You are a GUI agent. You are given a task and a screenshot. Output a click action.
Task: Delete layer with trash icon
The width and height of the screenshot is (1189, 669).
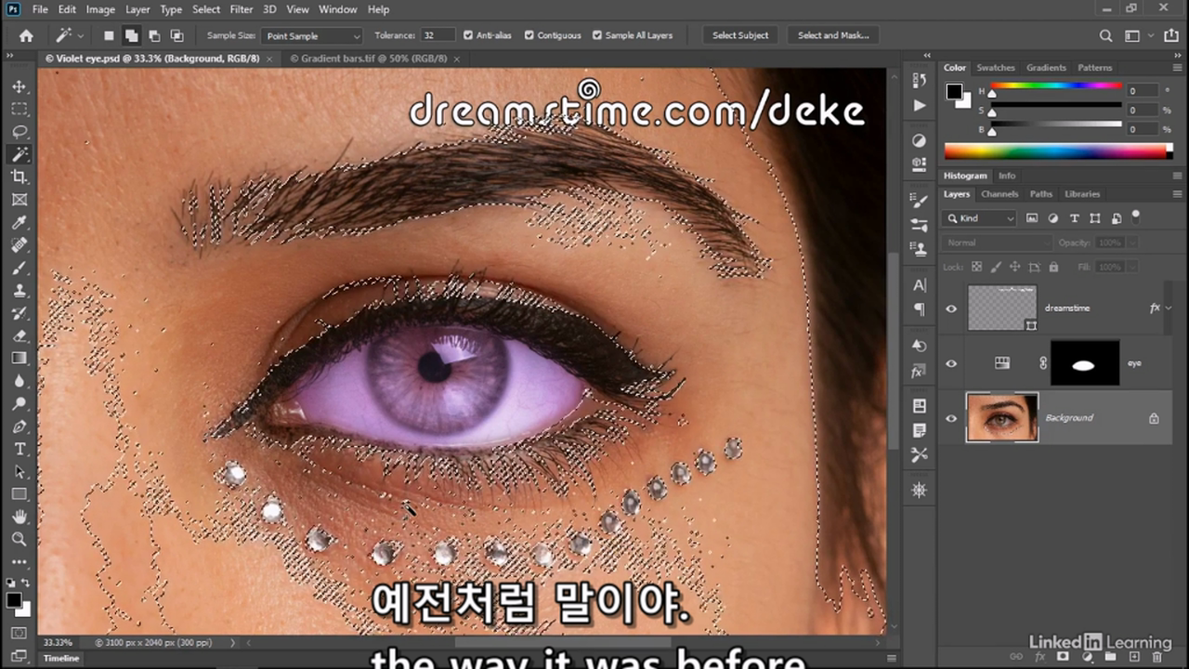coord(1156,657)
